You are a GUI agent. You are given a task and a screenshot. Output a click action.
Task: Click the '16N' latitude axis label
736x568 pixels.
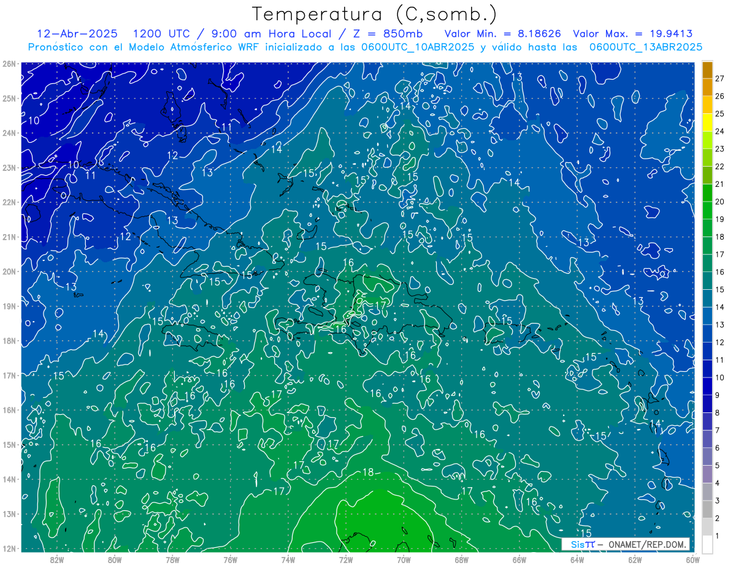point(9,410)
